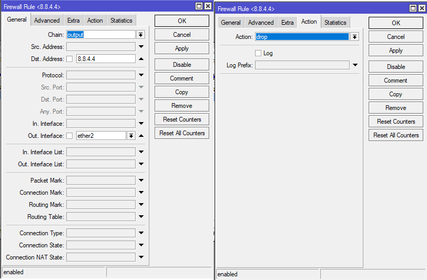Expand the Log Prefix field arrow
This screenshot has width=427, height=280.
355,65
